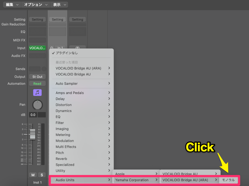Open the Yamaha Corporation submenu
The image size is (249, 186).
coord(136,180)
